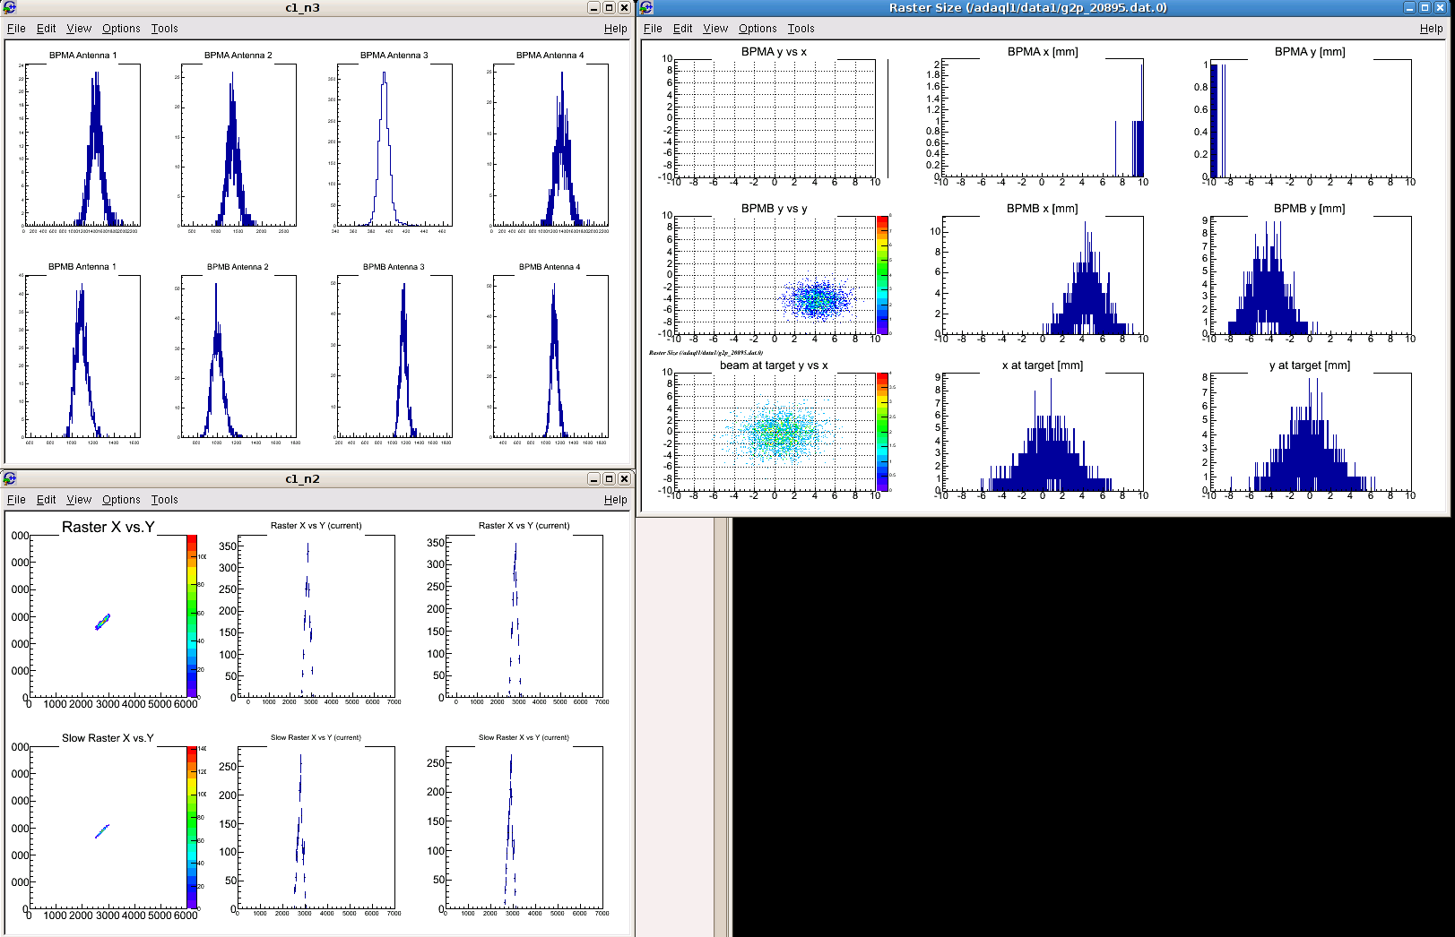
Task: Open View menu in c1_n3 window
Action: (79, 29)
